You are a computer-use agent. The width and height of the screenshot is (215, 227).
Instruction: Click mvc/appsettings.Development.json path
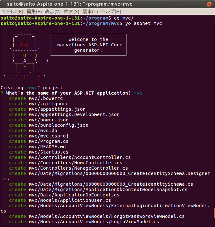74,114
